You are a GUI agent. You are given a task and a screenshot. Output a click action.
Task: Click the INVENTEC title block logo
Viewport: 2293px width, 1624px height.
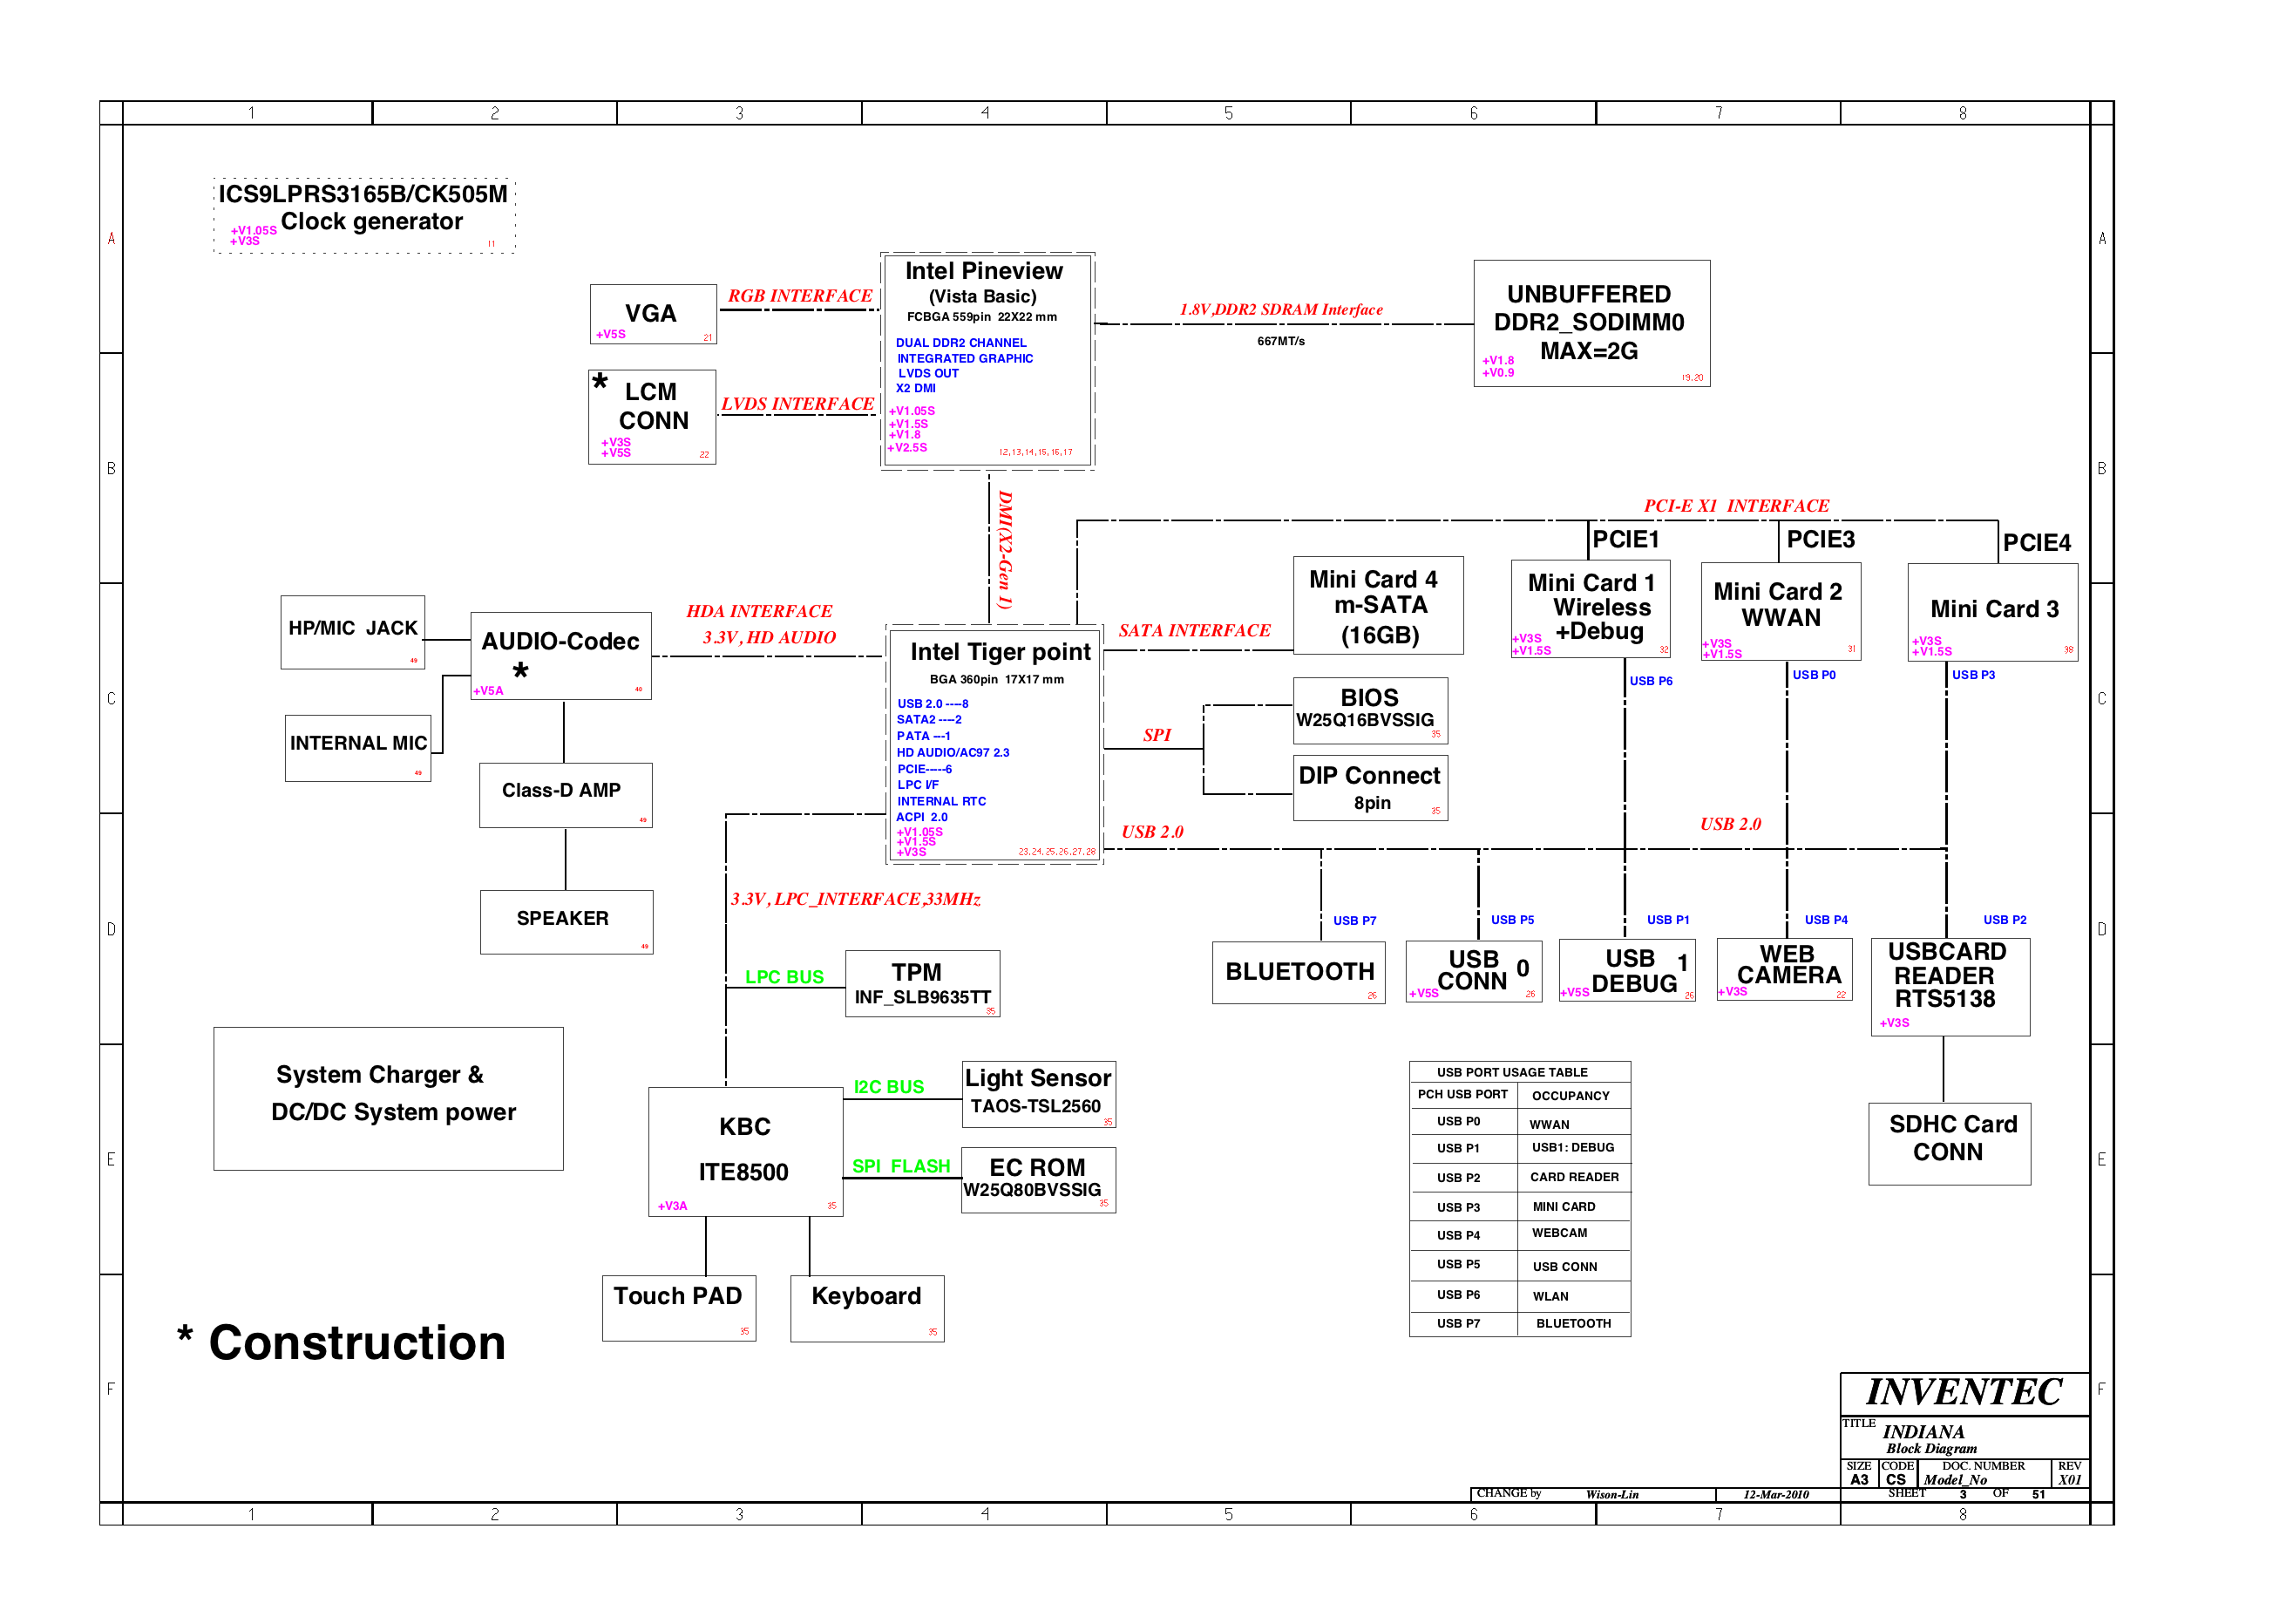click(x=1964, y=1393)
